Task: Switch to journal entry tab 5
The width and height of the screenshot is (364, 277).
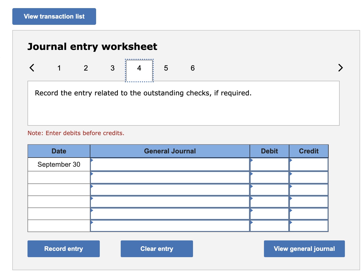Action: (x=166, y=68)
